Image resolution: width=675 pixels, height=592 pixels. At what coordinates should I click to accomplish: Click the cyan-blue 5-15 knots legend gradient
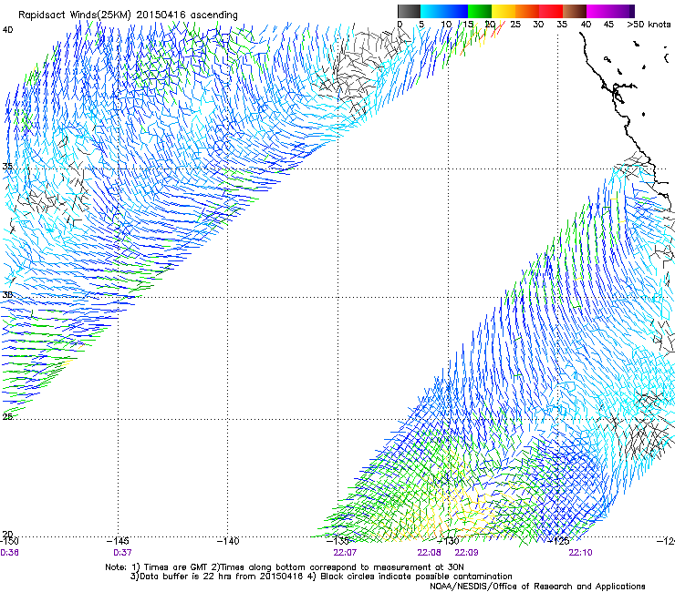(444, 11)
